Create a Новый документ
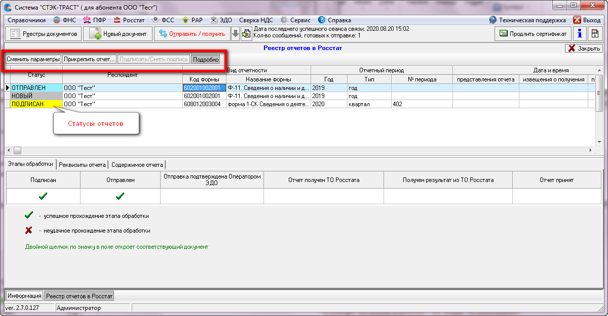Image resolution: width=608 pixels, height=316 pixels. click(x=118, y=34)
